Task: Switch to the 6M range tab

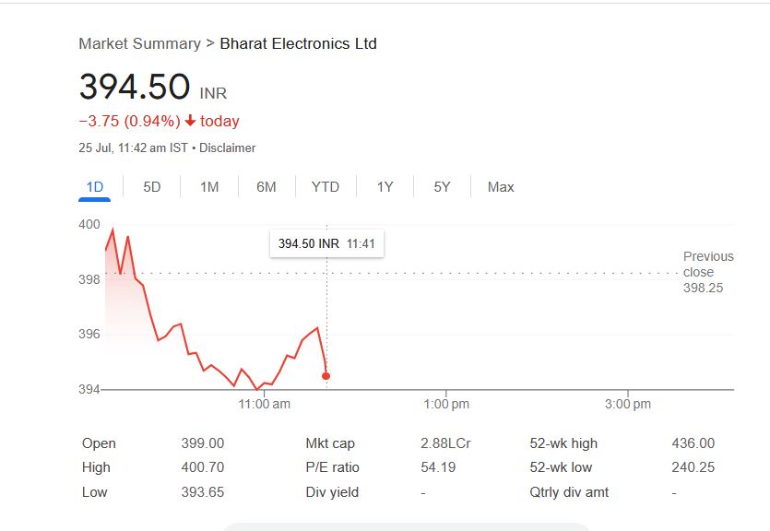Action: point(267,187)
